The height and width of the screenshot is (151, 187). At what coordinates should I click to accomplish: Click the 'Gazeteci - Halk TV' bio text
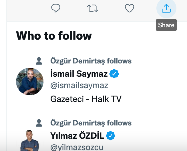(86, 99)
